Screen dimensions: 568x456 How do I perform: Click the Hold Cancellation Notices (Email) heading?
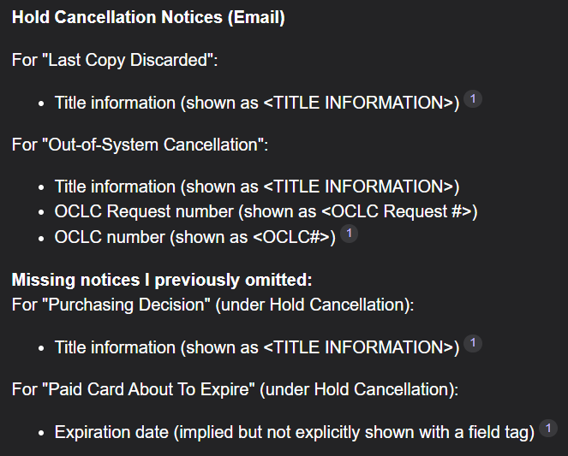tap(148, 19)
